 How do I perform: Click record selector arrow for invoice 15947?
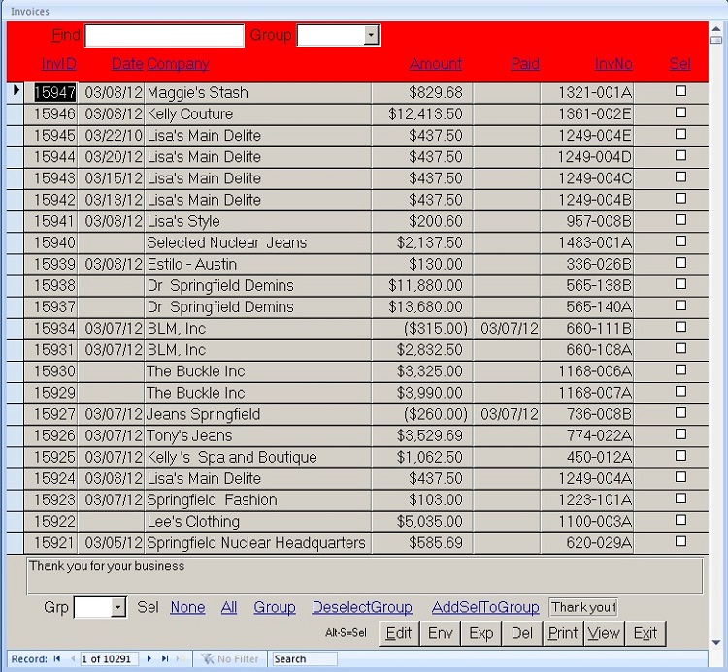(16, 91)
